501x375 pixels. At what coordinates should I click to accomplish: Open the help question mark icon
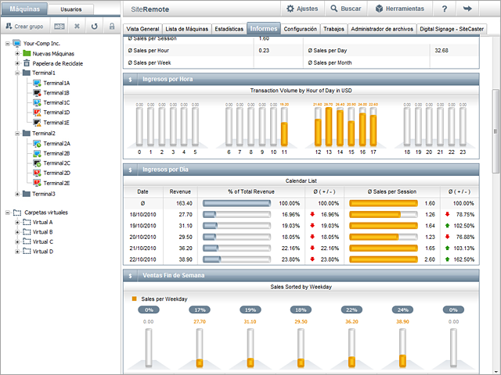[445, 9]
